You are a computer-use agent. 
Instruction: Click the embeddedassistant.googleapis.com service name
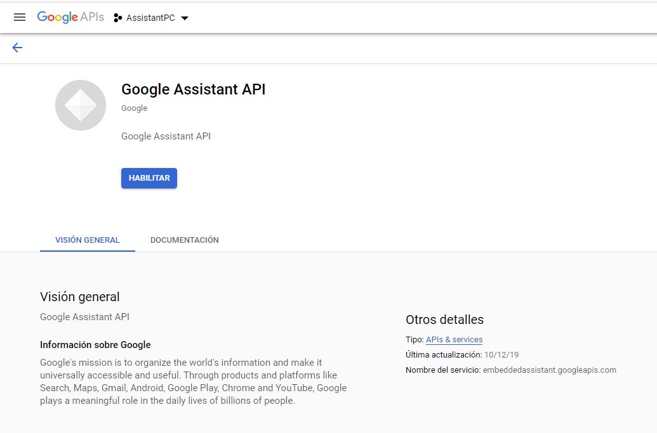point(550,370)
